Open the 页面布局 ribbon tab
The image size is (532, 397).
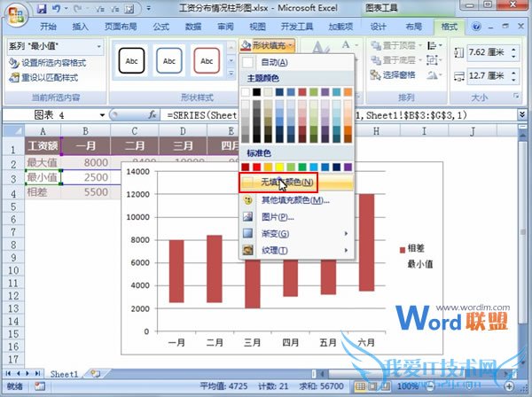pyautogui.click(x=121, y=27)
